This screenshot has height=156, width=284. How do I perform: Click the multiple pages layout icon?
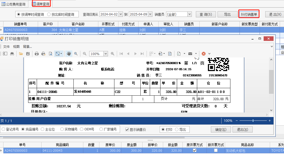(x=151, y=54)
